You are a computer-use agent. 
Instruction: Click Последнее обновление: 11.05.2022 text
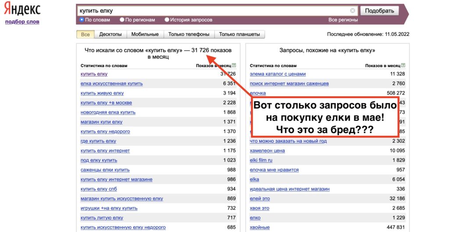coord(368,34)
